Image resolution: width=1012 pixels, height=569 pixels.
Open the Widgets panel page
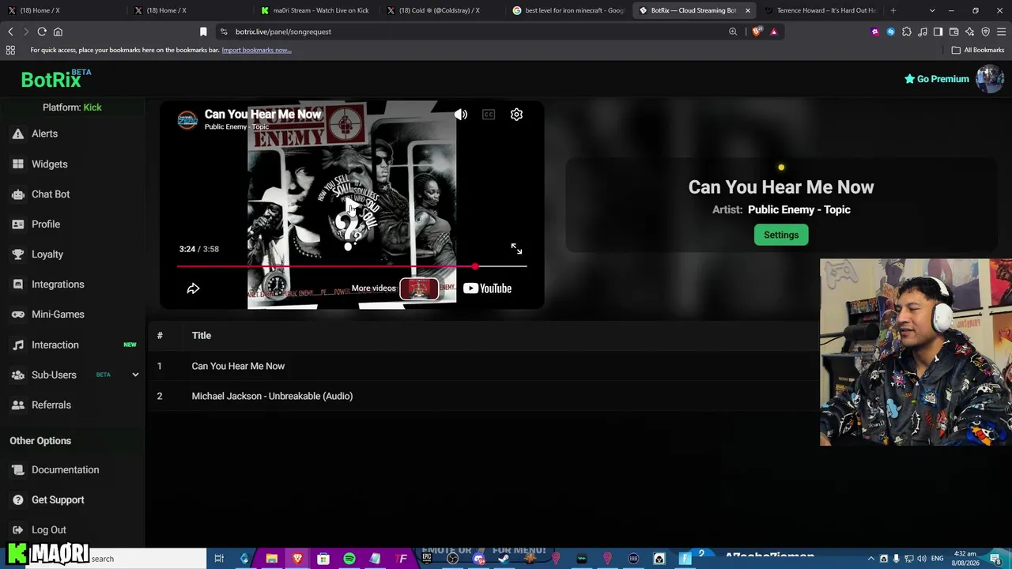(x=72, y=164)
